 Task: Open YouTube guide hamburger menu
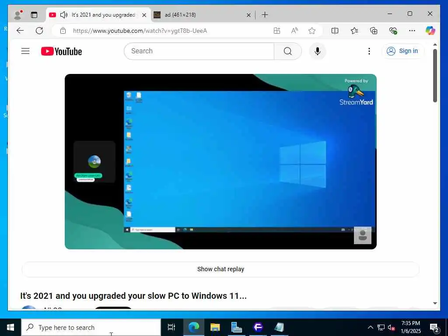25,51
